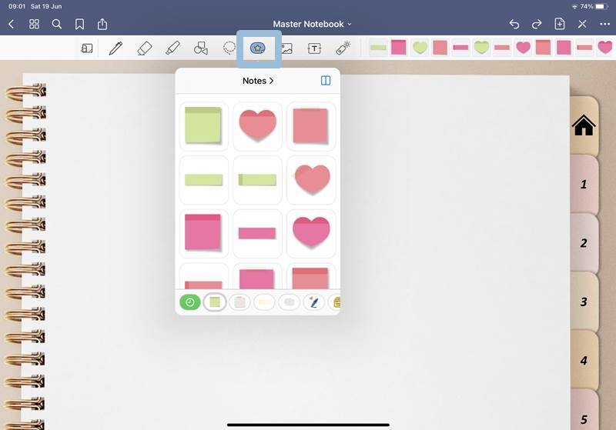Insert the tilted plain salmon heart

coord(311,180)
